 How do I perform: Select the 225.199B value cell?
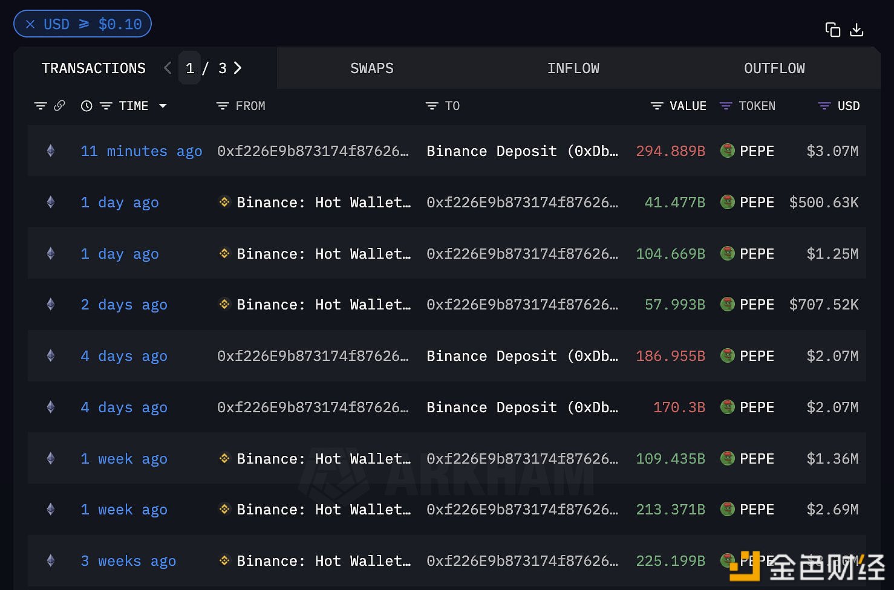click(x=670, y=561)
